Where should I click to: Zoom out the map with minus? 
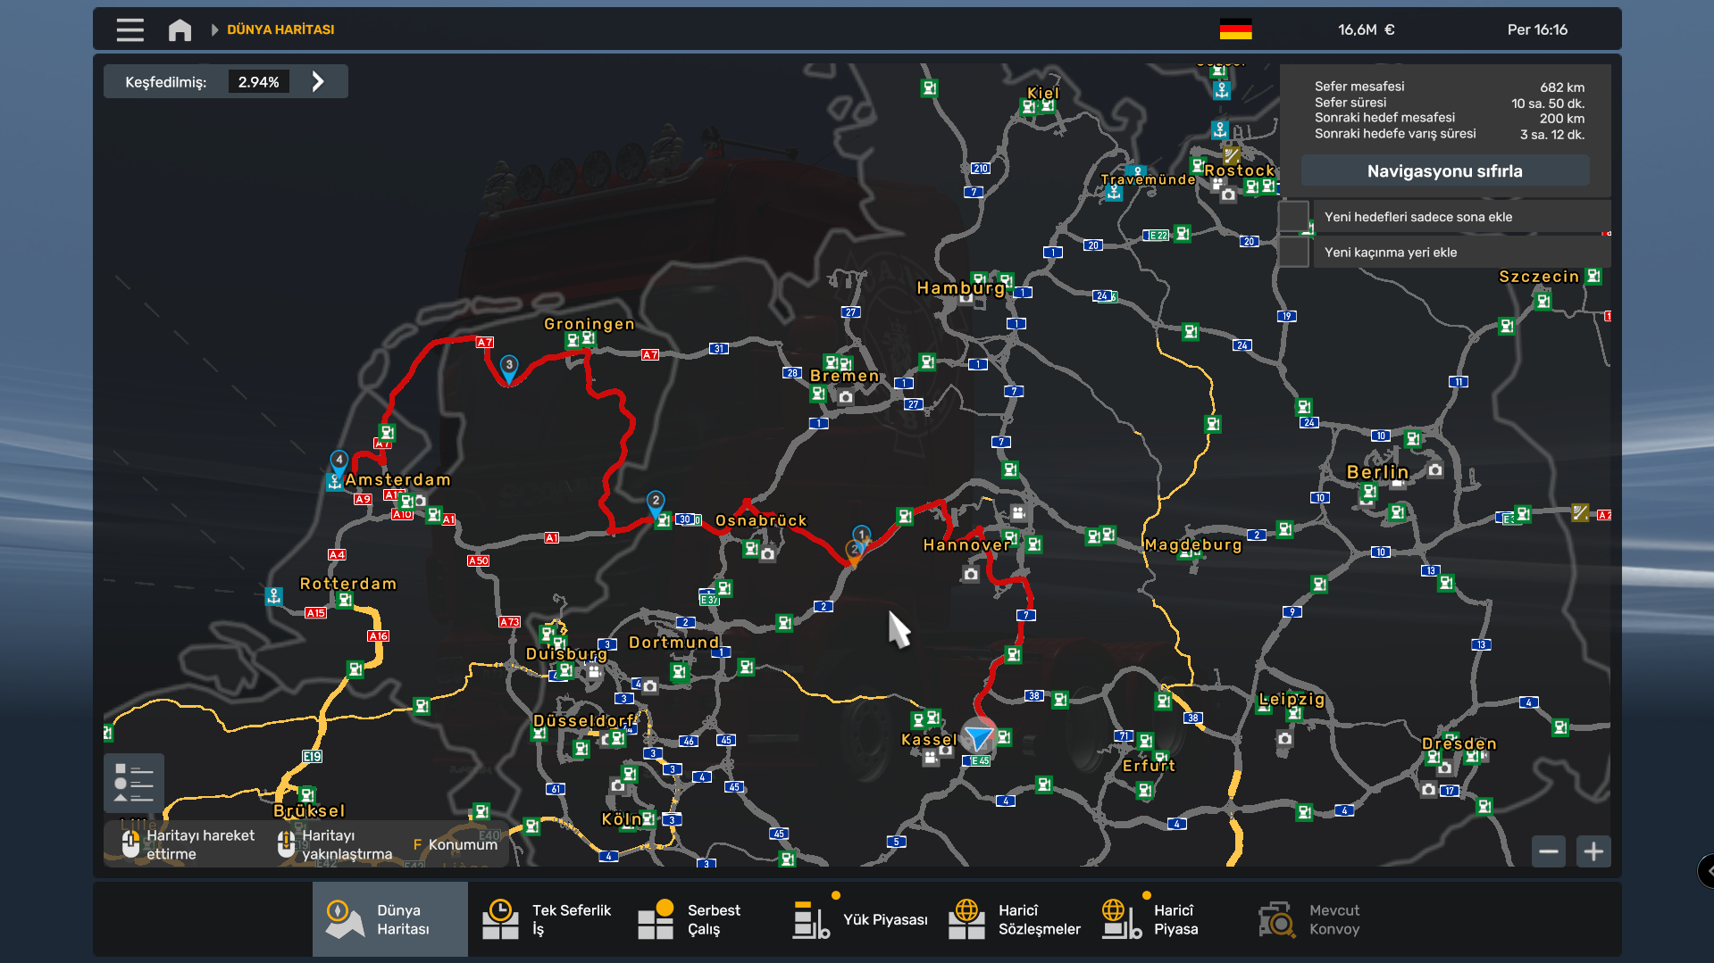(x=1549, y=851)
